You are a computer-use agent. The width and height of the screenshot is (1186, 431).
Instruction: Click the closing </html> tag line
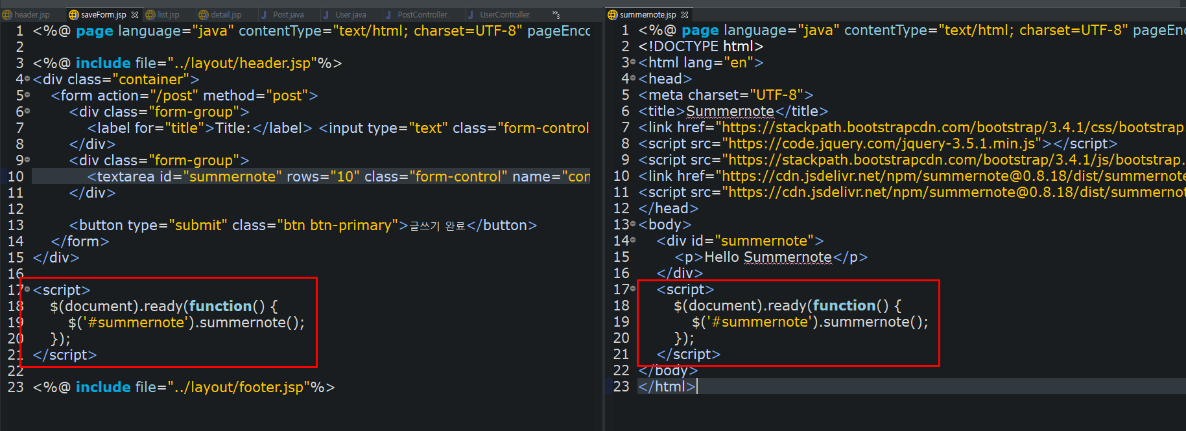pos(667,386)
